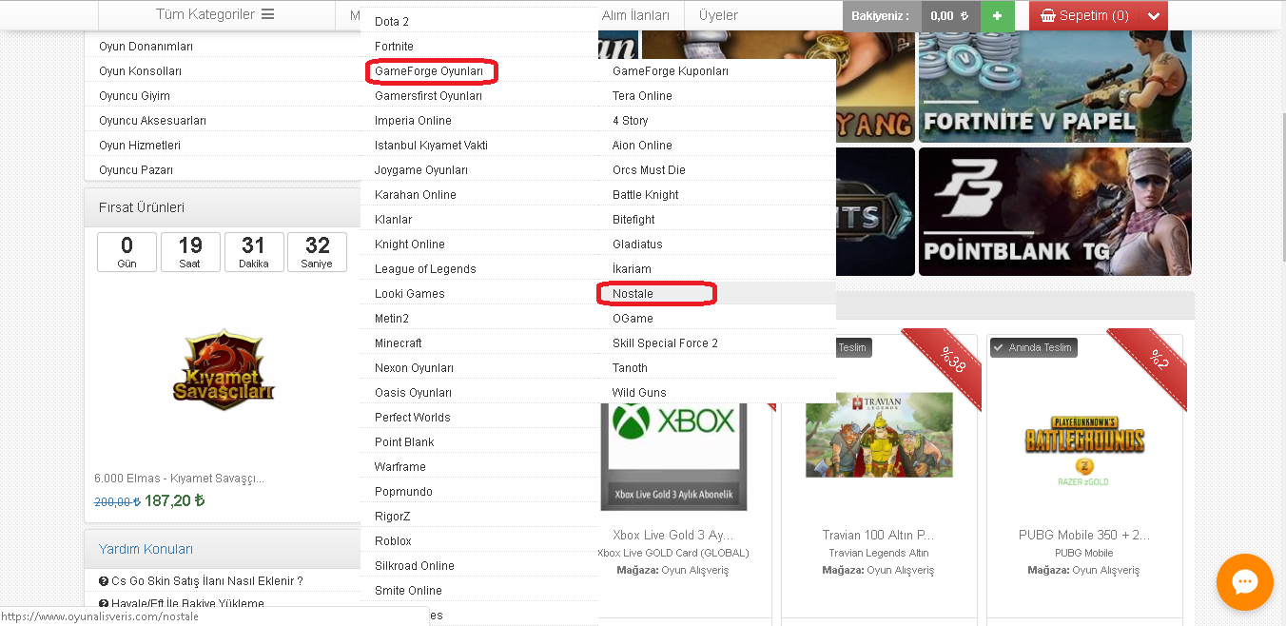Open the 6.000 Elmas product title
This screenshot has height=626, width=1286.
click(x=179, y=478)
